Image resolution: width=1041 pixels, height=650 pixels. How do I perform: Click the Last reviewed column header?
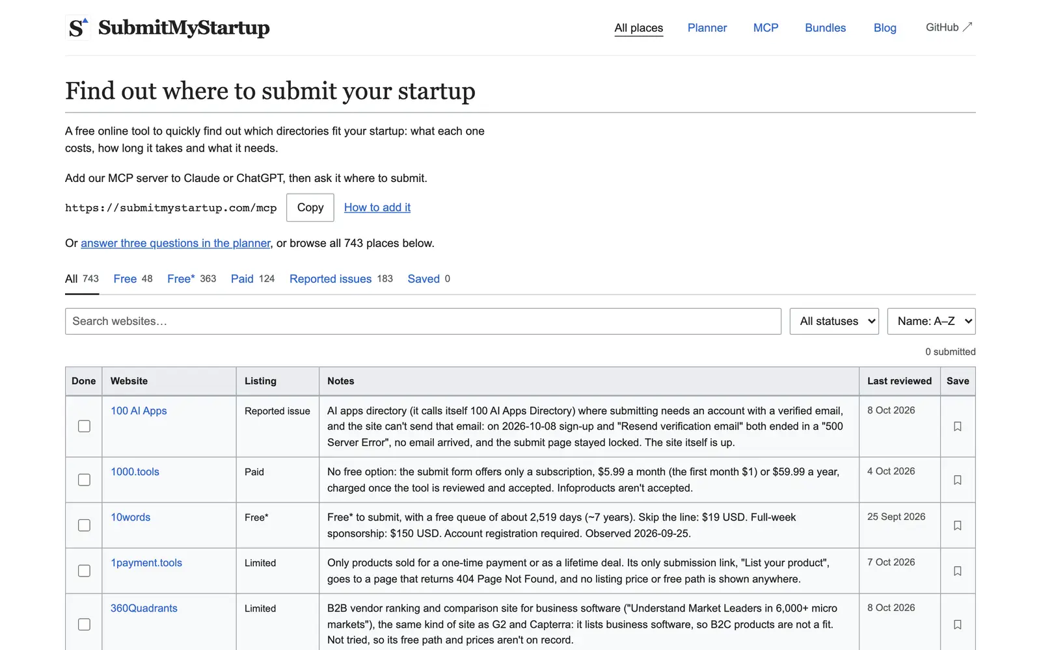(x=899, y=381)
